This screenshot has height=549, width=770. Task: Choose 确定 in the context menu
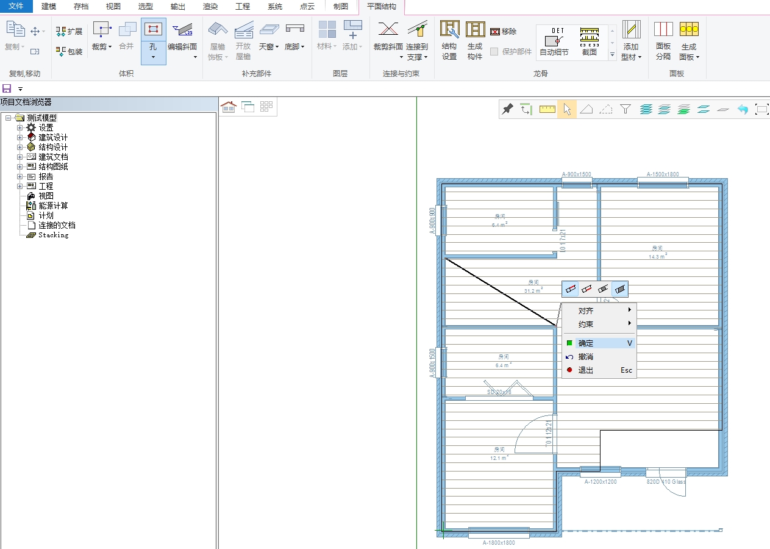(x=599, y=343)
